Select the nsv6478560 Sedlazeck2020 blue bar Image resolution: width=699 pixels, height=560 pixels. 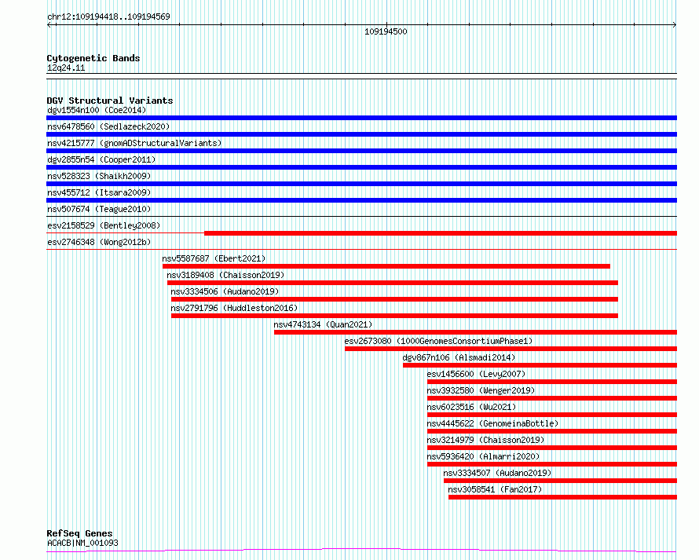(361, 134)
